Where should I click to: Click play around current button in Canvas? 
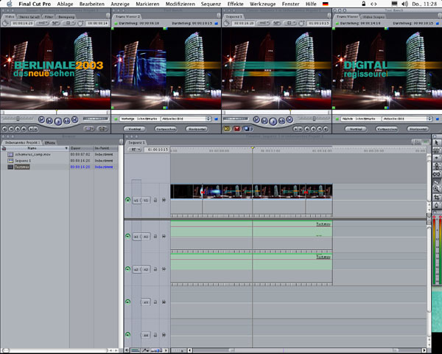click(x=281, y=121)
